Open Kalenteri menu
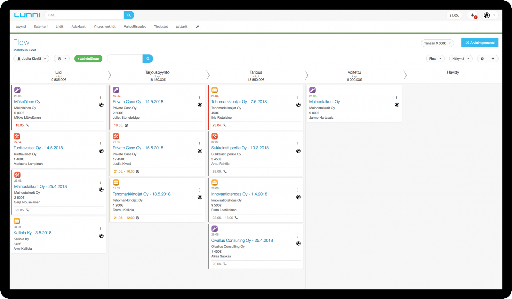512x299 pixels. 41,27
